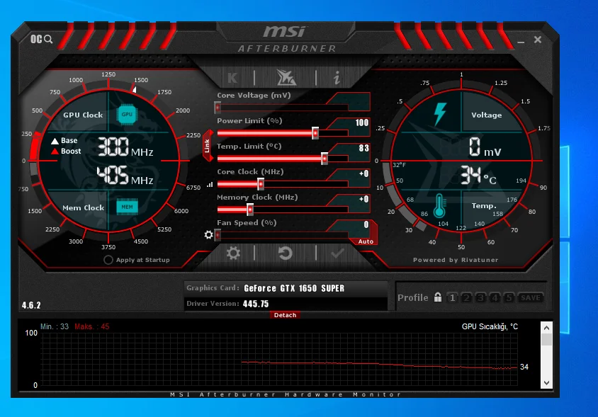Click the Memory Clock slider handle
Viewport: 598px width, 417px height.
pos(250,210)
